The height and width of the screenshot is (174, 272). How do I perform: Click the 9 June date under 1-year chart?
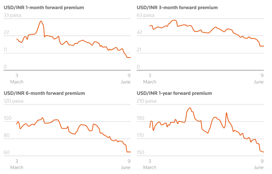click(260, 164)
